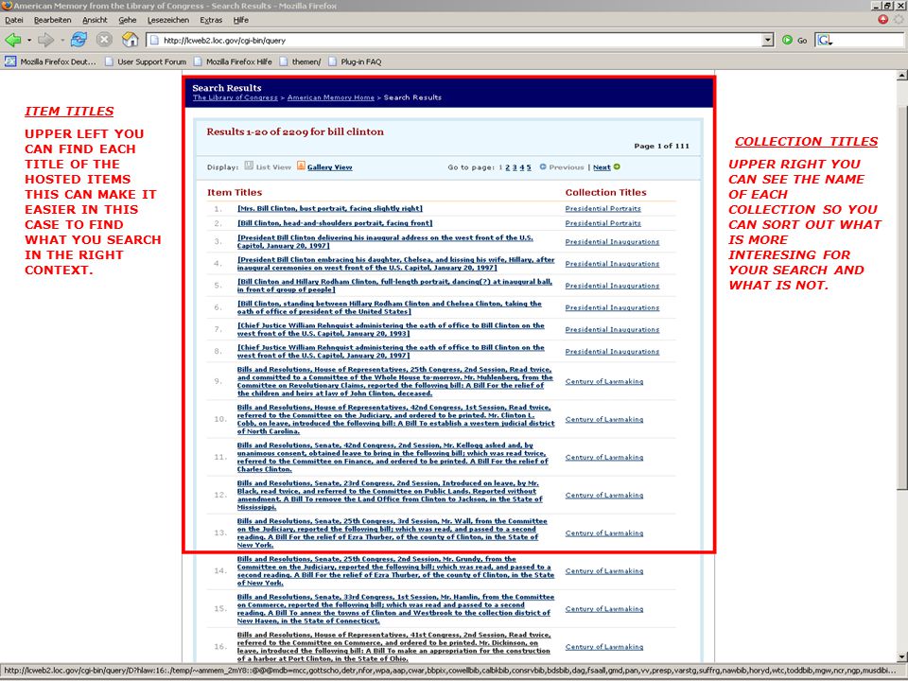908x681 pixels.
Task: Click the green Next arrow icon
Action: pos(617,166)
